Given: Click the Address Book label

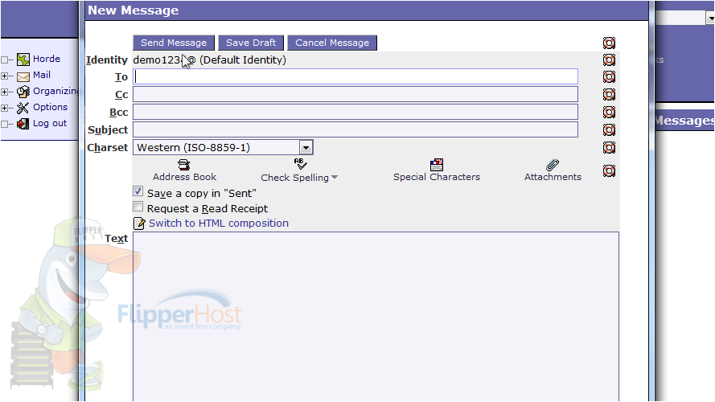Looking at the screenshot, I should click(x=184, y=177).
